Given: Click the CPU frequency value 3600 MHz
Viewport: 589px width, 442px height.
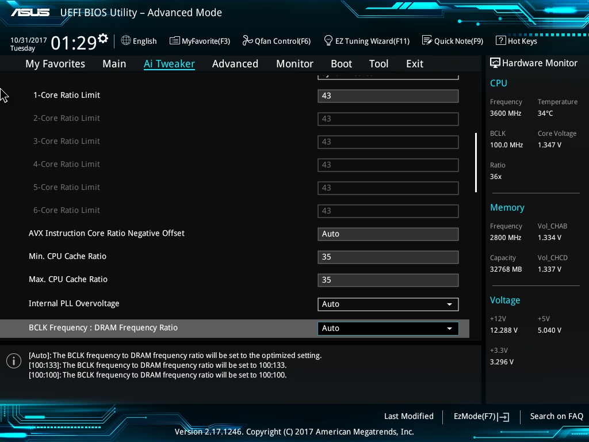Looking at the screenshot, I should click(506, 113).
